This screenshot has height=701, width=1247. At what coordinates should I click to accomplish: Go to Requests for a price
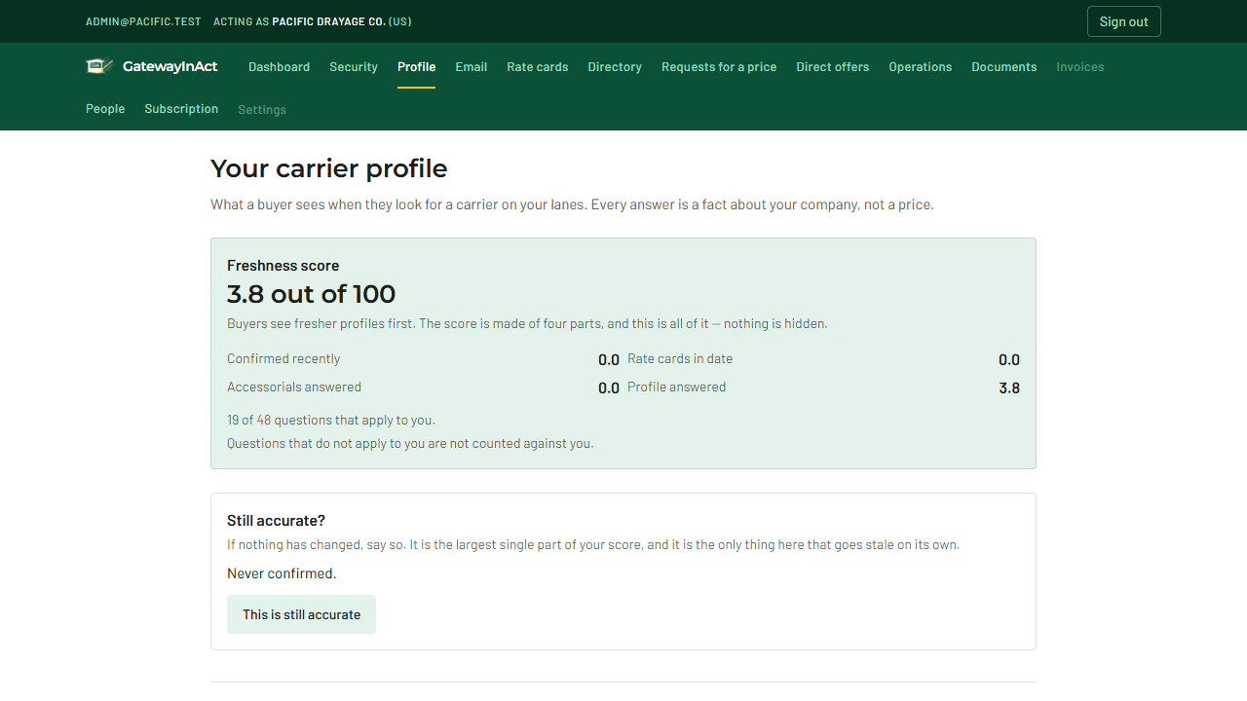[x=719, y=67]
